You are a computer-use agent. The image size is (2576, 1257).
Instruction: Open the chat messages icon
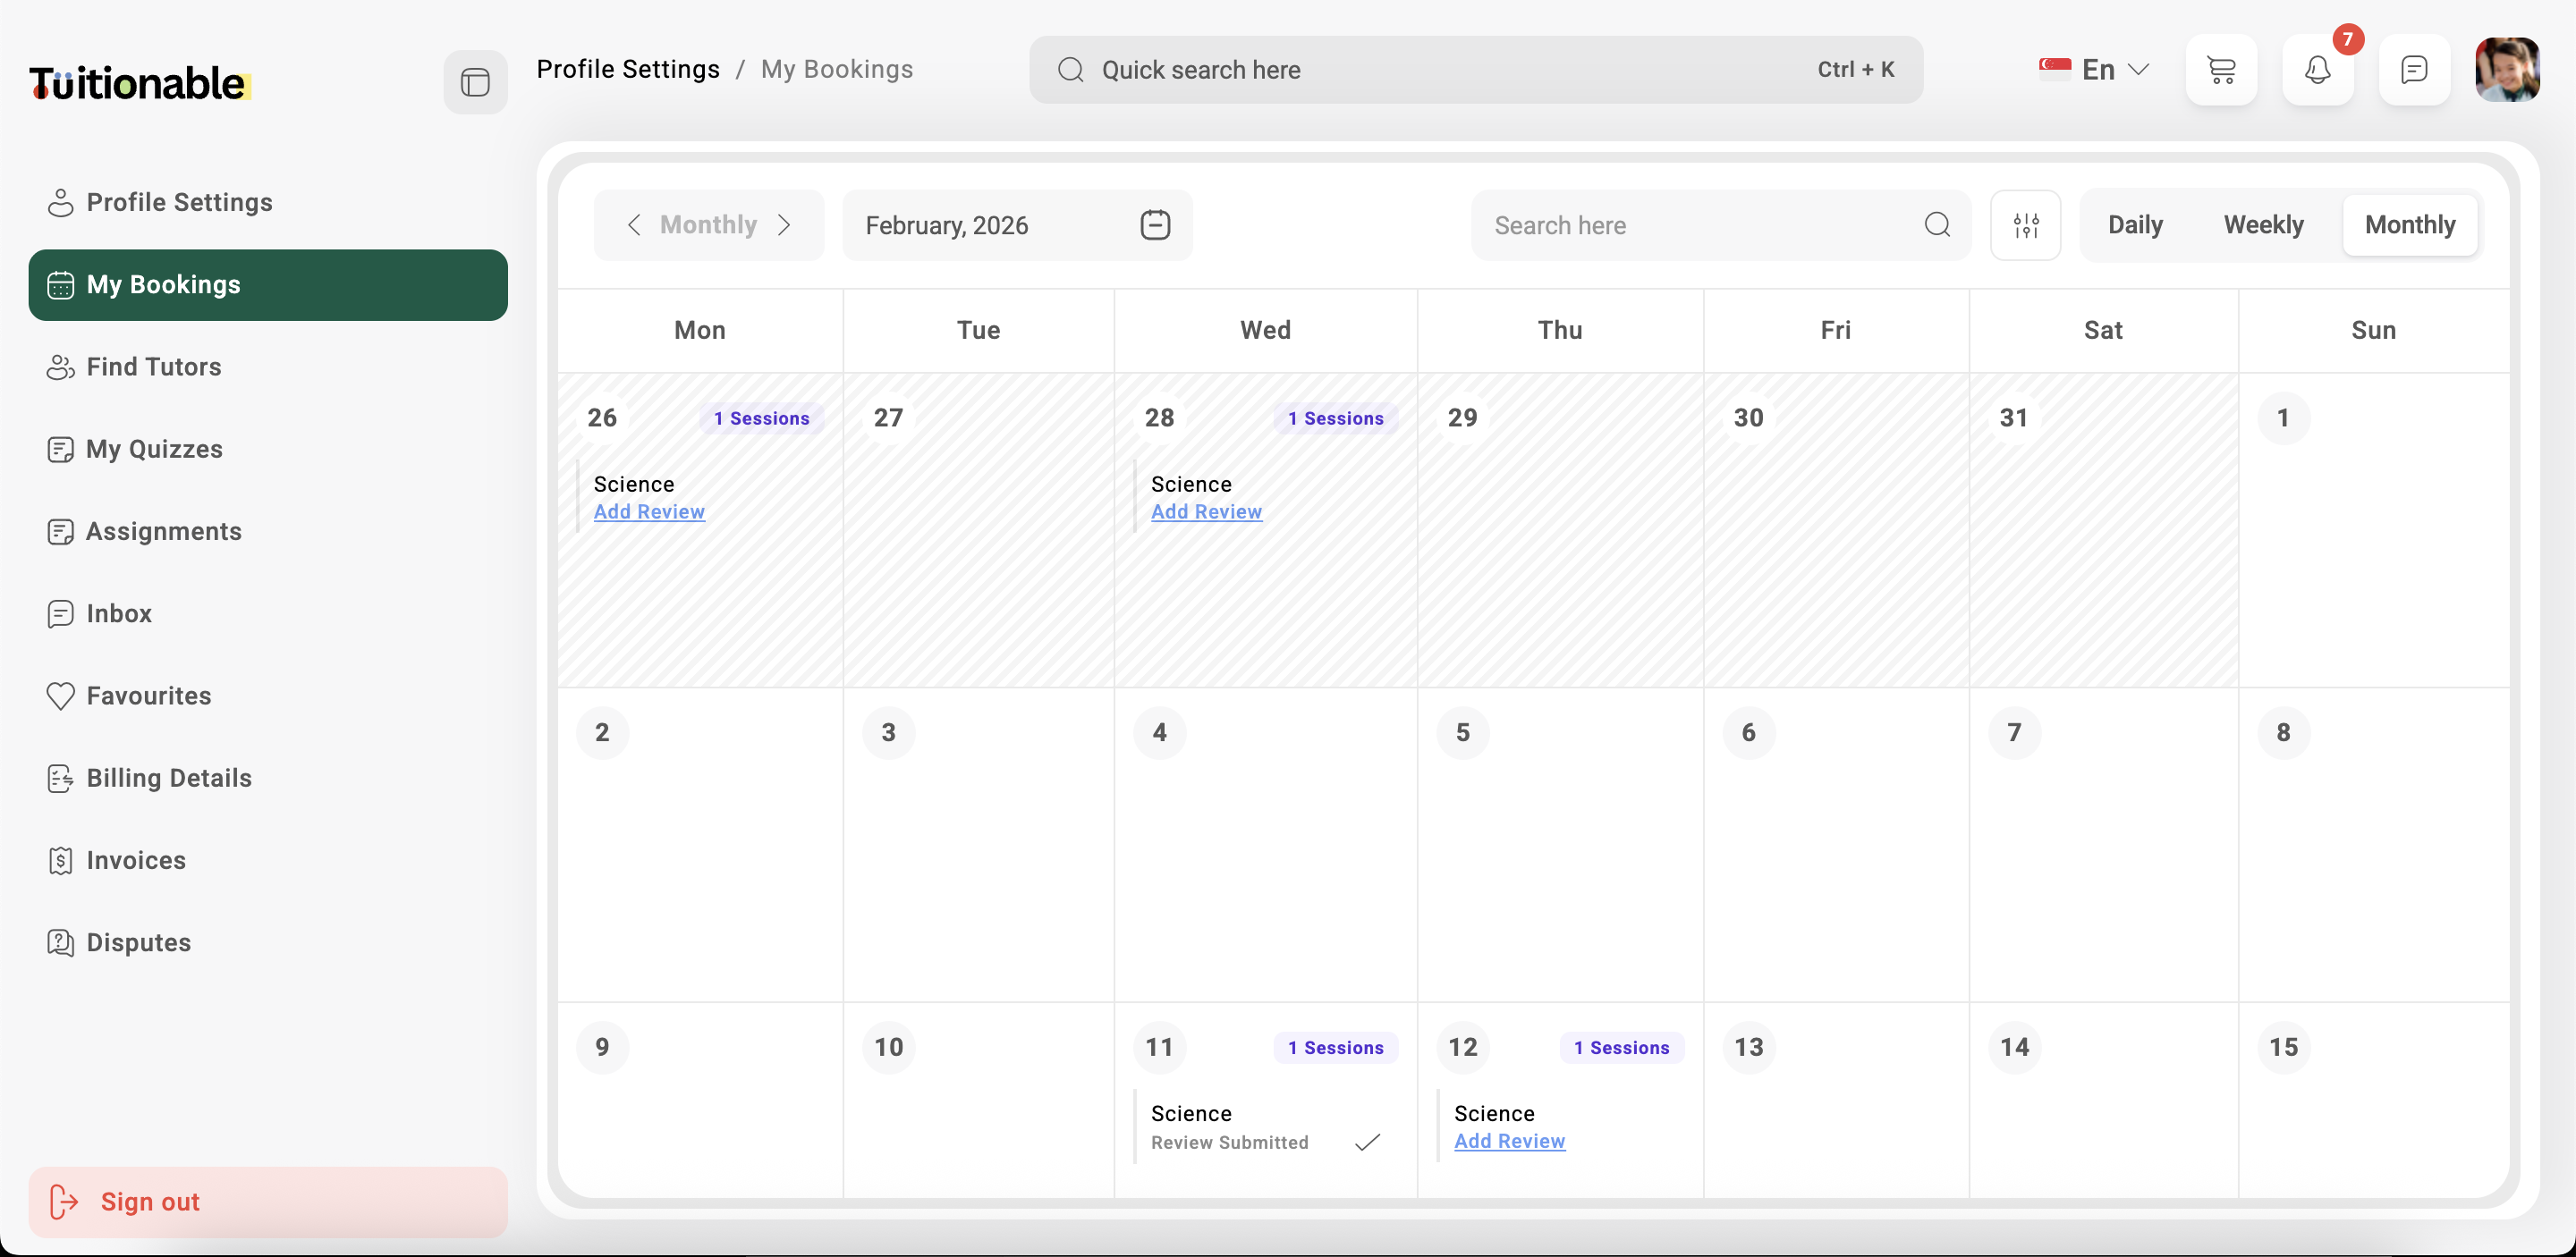[x=2414, y=70]
